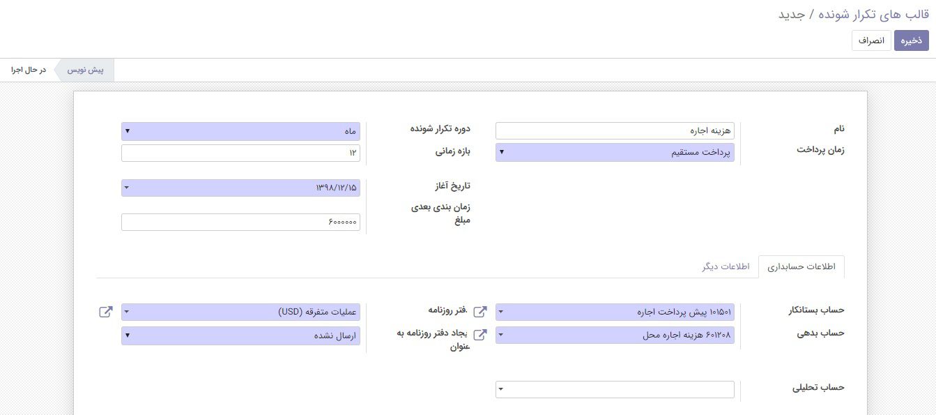Open the empty حساب تحلیلی dropdown

[615, 389]
